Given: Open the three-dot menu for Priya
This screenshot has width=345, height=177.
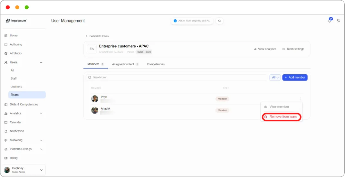Looking at the screenshot, I should click(x=300, y=99).
